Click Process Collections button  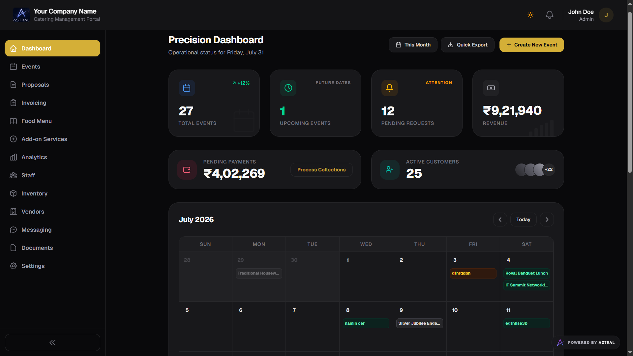tap(321, 170)
